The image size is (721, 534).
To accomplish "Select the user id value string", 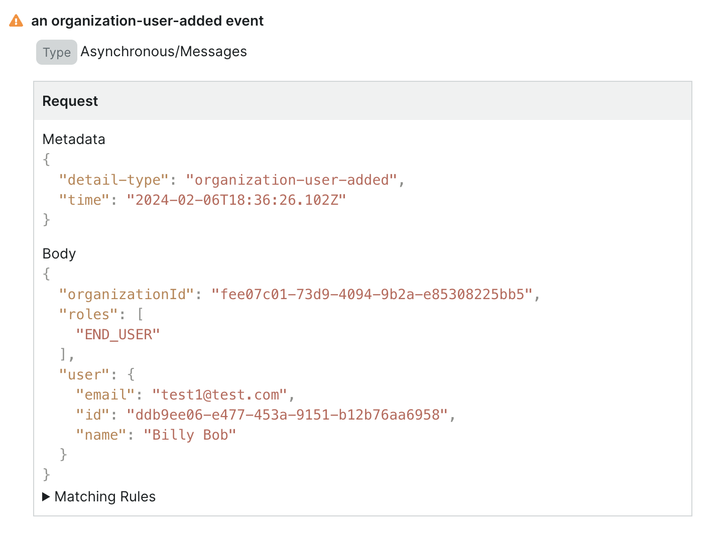I will click(290, 415).
